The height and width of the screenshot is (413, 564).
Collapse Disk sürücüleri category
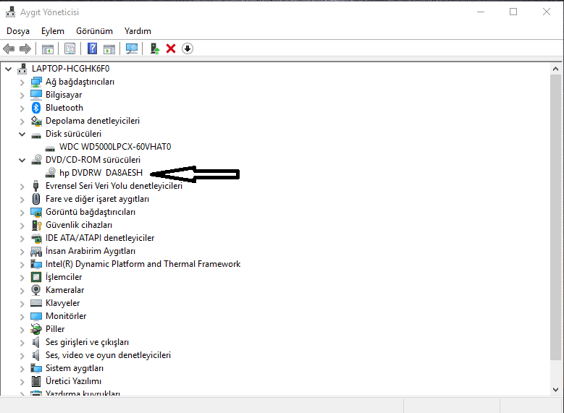tap(22, 134)
